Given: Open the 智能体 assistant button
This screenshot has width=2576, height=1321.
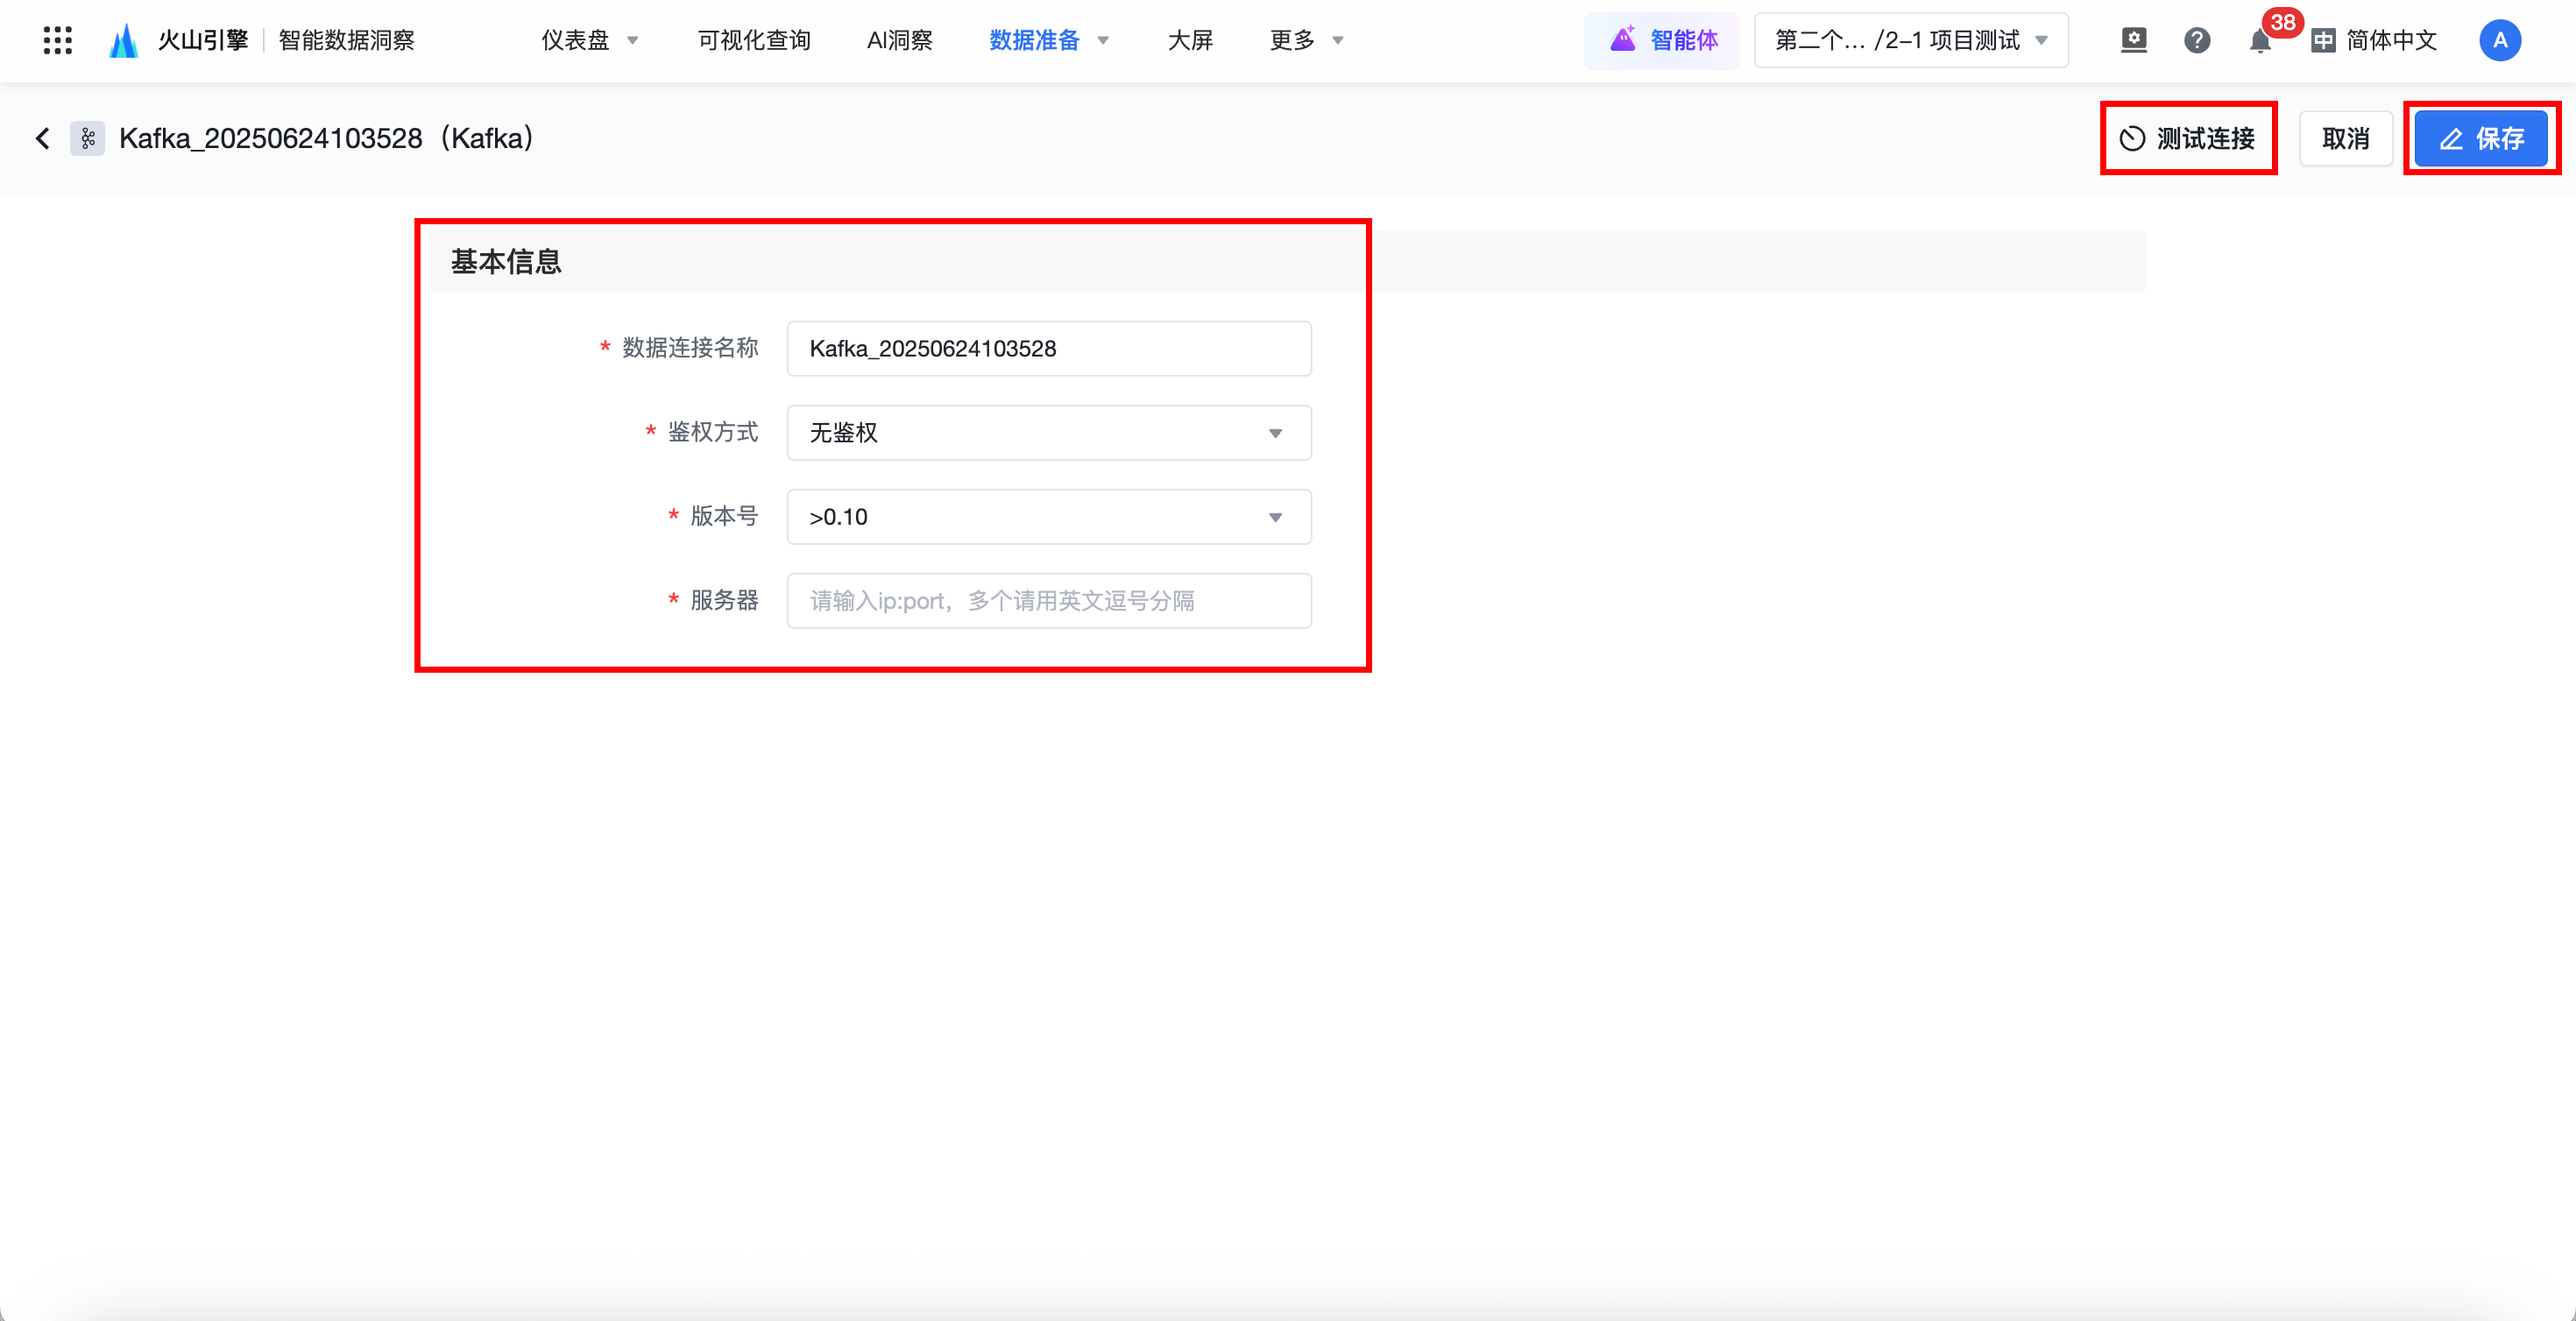Looking at the screenshot, I should [1663, 40].
